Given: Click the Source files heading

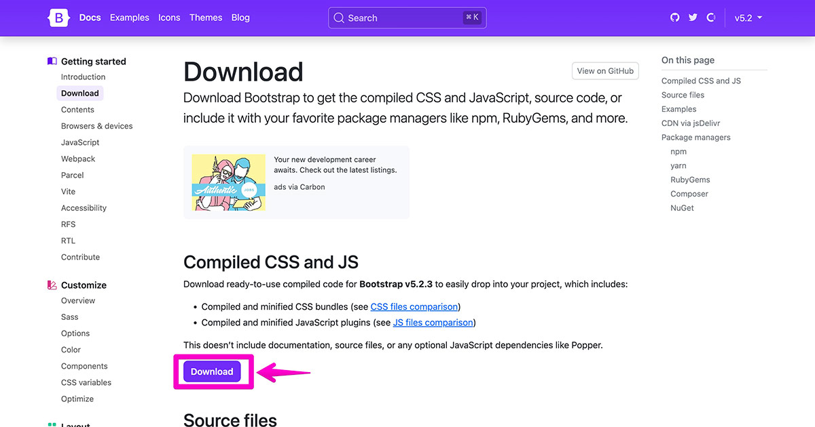Looking at the screenshot, I should pyautogui.click(x=230, y=420).
